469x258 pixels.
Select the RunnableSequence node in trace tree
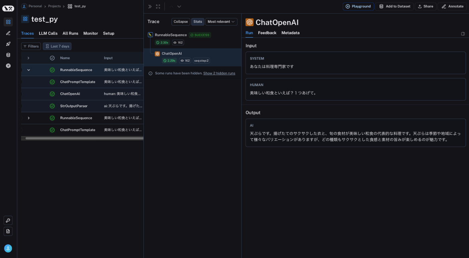pyautogui.click(x=192, y=39)
